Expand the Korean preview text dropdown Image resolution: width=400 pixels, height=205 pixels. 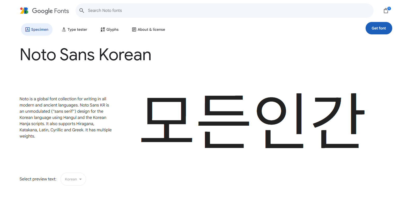point(73,179)
